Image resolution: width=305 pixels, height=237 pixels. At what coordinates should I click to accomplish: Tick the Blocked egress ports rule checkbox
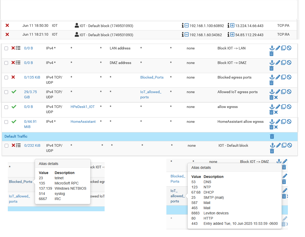tap(6, 78)
